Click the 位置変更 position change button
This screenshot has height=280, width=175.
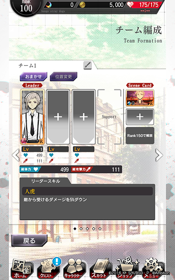coord(63,77)
